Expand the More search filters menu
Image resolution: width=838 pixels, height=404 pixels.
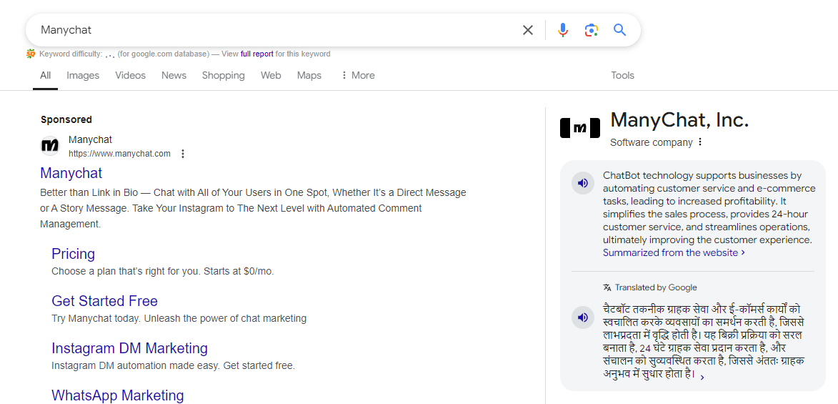(x=357, y=75)
